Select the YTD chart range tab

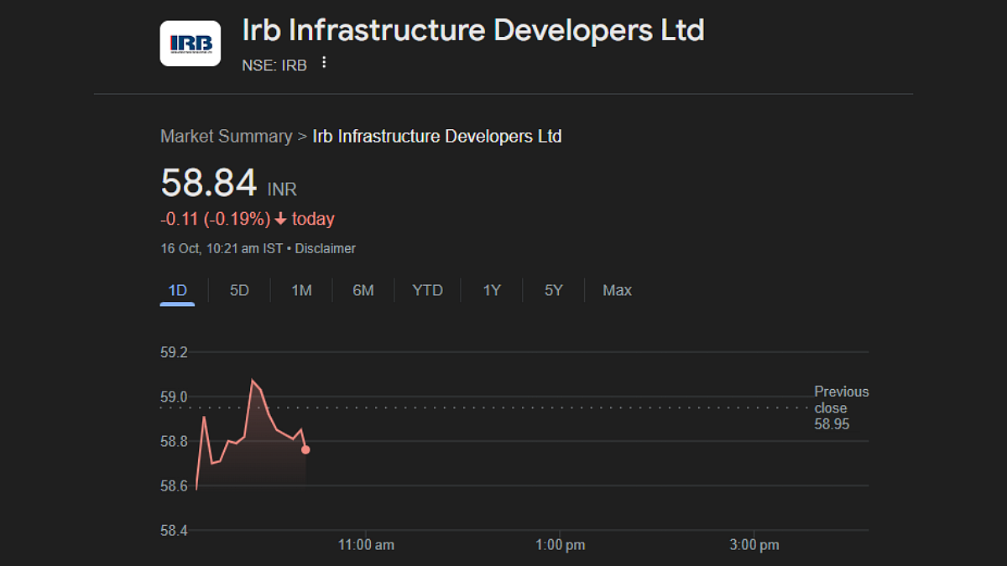point(427,290)
